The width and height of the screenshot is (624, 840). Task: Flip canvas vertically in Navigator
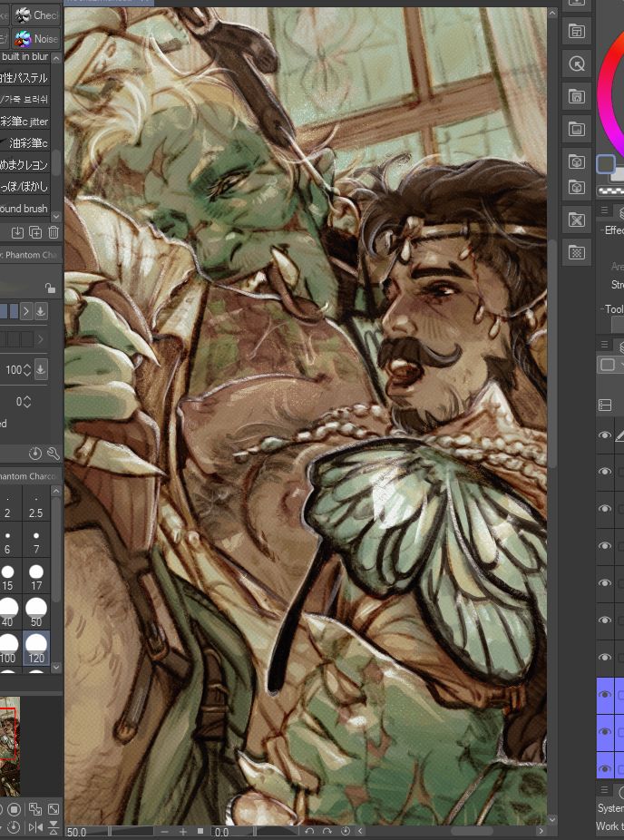[x=54, y=827]
